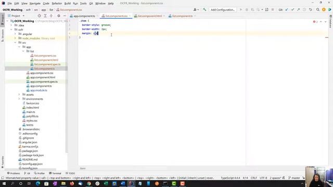Open the TODO tool window
Image resolution: width=333 pixels, height=187 pixels.
tap(70, 173)
